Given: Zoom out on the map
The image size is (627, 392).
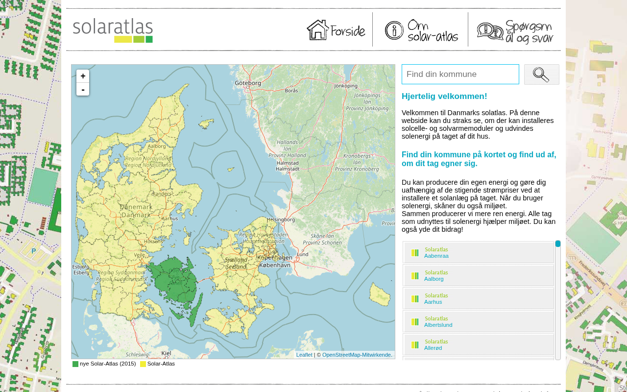Looking at the screenshot, I should pyautogui.click(x=83, y=89).
